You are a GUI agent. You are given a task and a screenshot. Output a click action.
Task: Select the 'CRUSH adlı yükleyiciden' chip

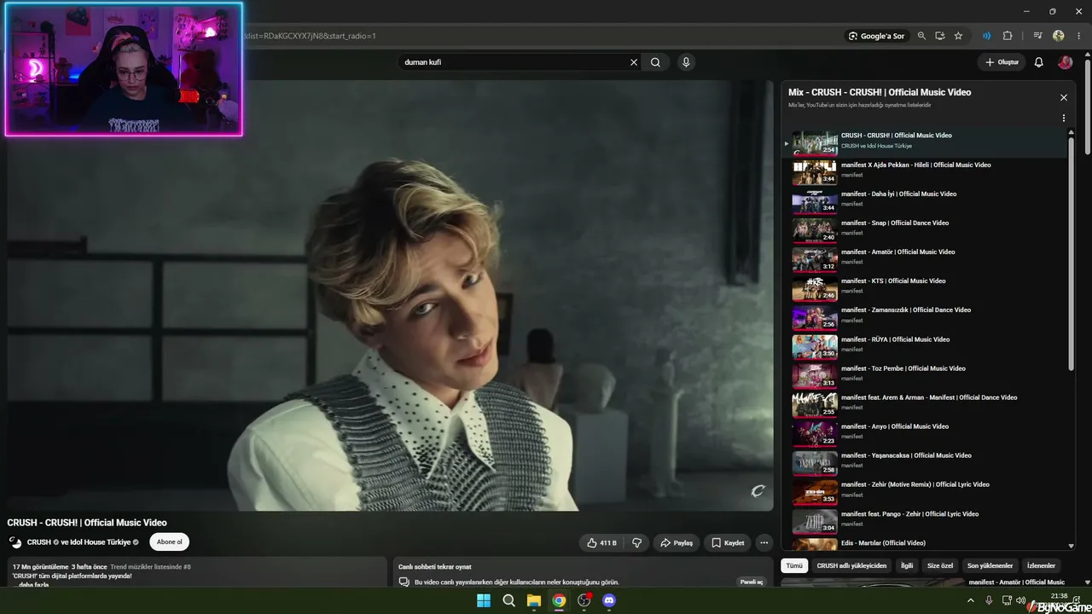tap(851, 565)
